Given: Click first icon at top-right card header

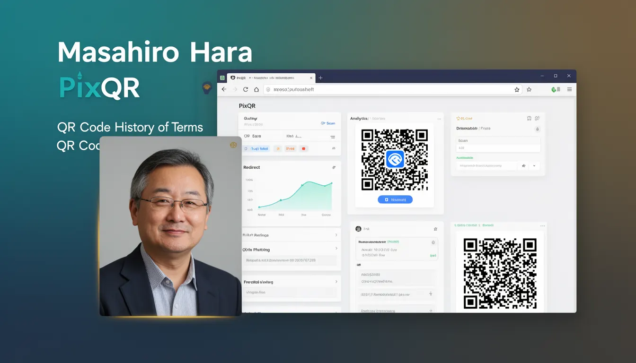Looking at the screenshot, I should (x=529, y=119).
